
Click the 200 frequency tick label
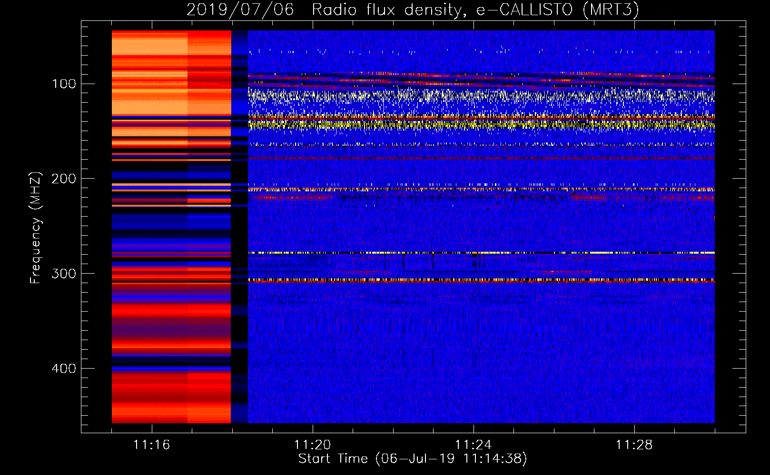click(64, 179)
